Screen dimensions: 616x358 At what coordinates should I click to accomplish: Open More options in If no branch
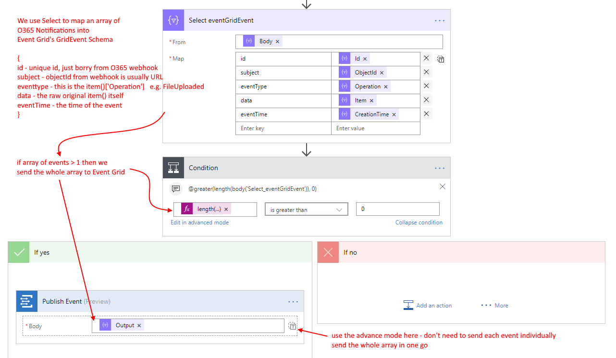point(494,306)
